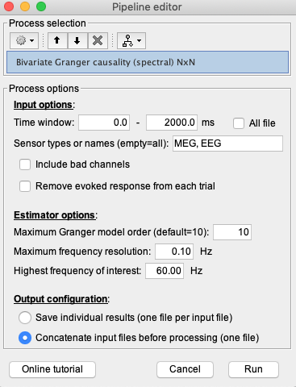Click Maximum Granger model order field

coord(232,232)
